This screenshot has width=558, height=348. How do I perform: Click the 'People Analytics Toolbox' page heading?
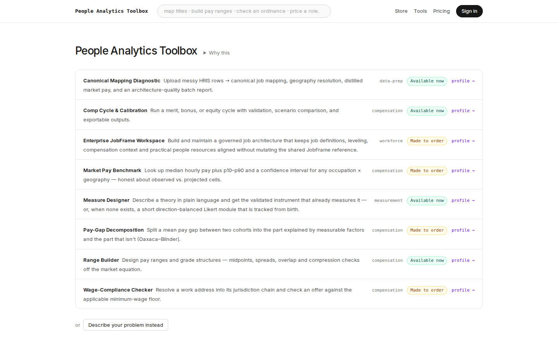coord(136,51)
